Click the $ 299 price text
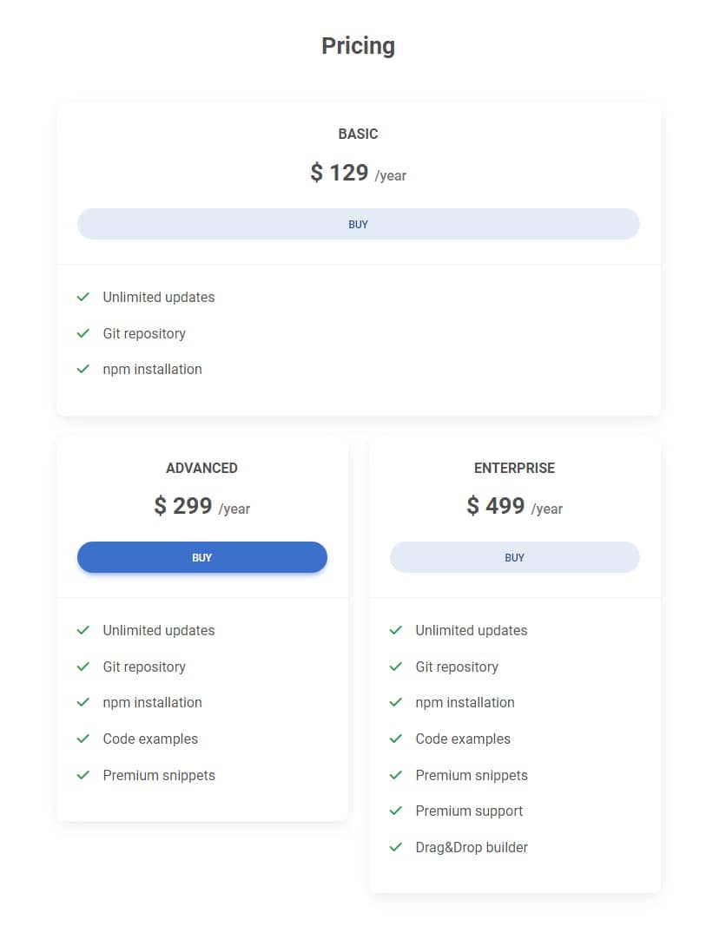 183,506
